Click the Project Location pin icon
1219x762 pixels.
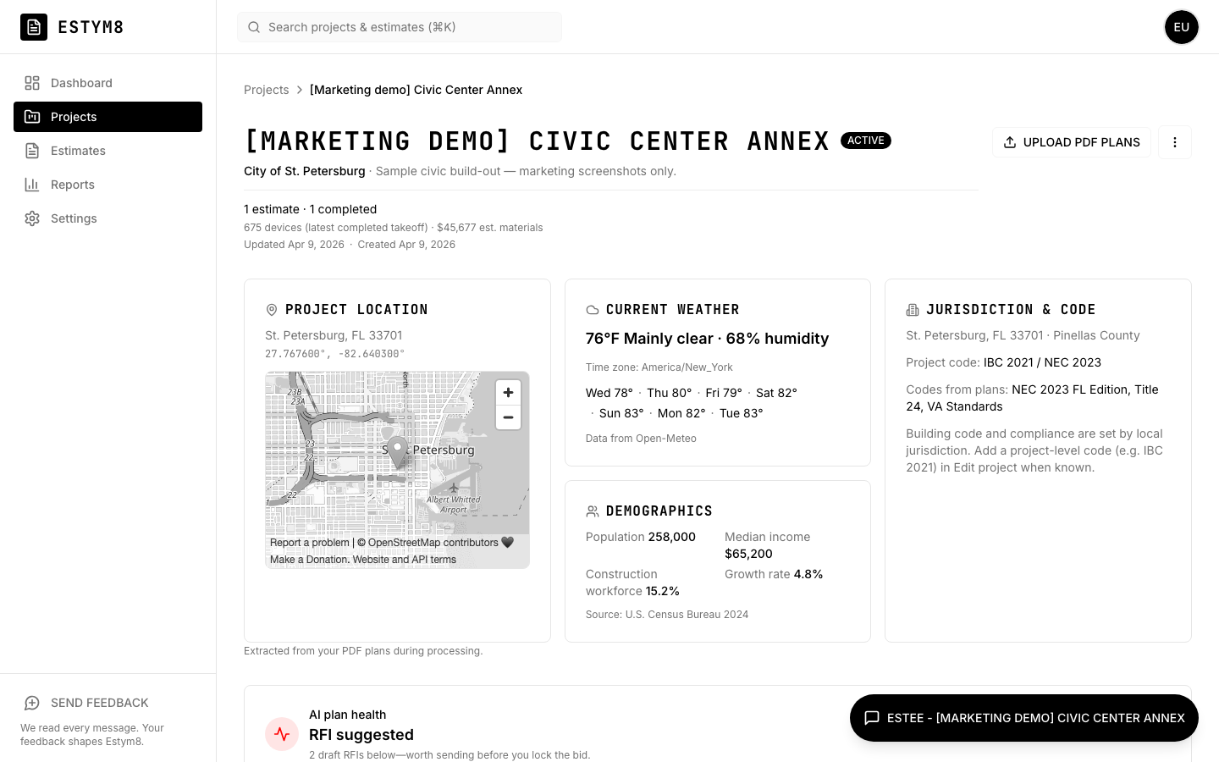tap(271, 309)
